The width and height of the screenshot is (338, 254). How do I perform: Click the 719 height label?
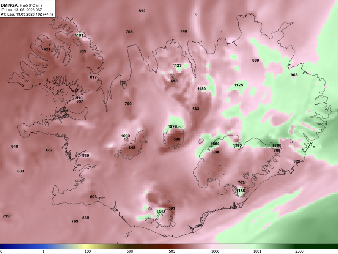click(6, 216)
